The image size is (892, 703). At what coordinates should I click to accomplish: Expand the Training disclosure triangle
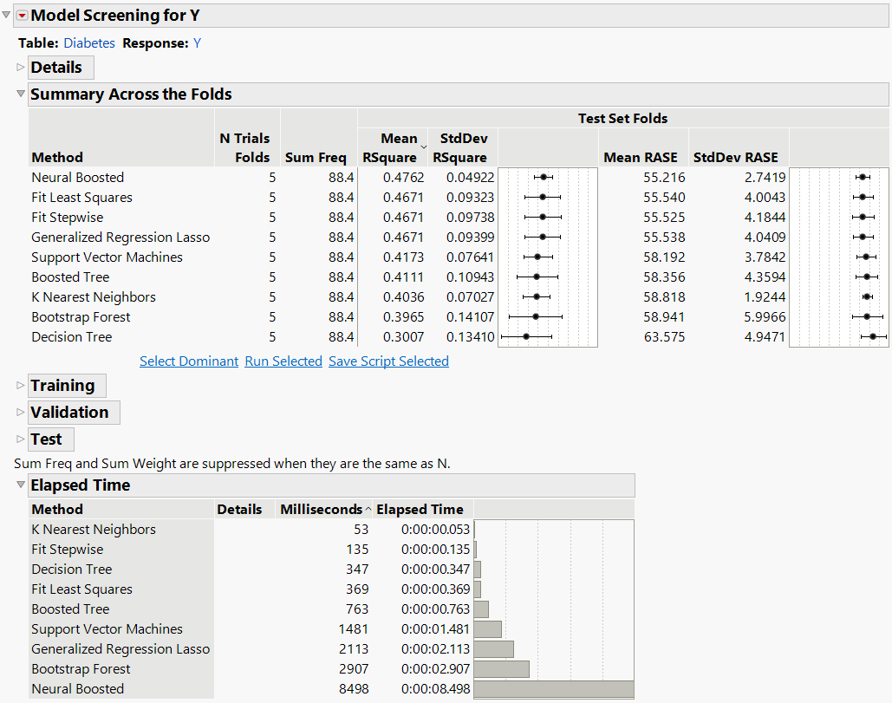(x=19, y=385)
